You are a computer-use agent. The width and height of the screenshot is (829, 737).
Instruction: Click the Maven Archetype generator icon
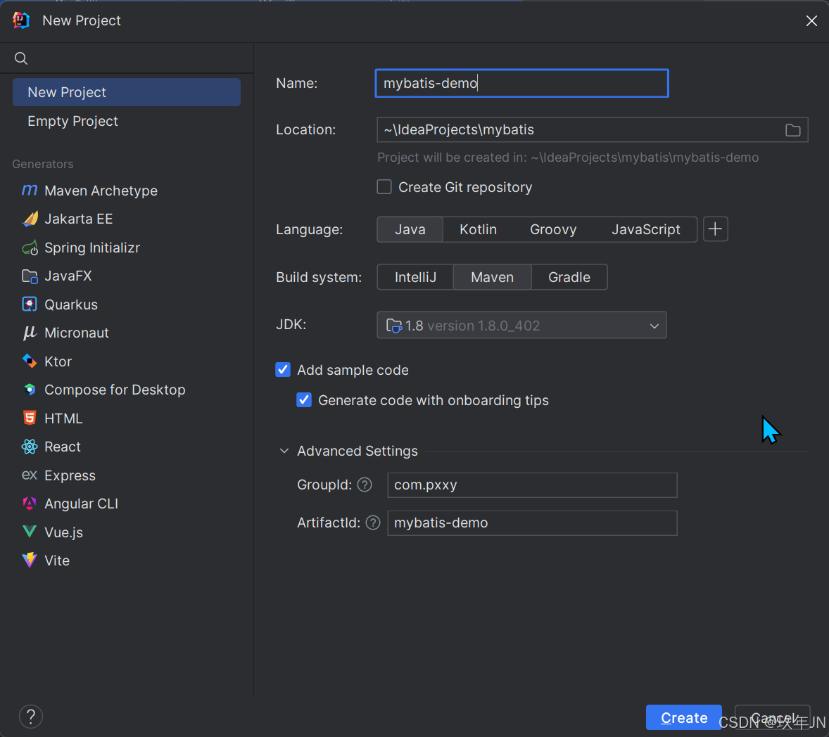[x=30, y=190]
